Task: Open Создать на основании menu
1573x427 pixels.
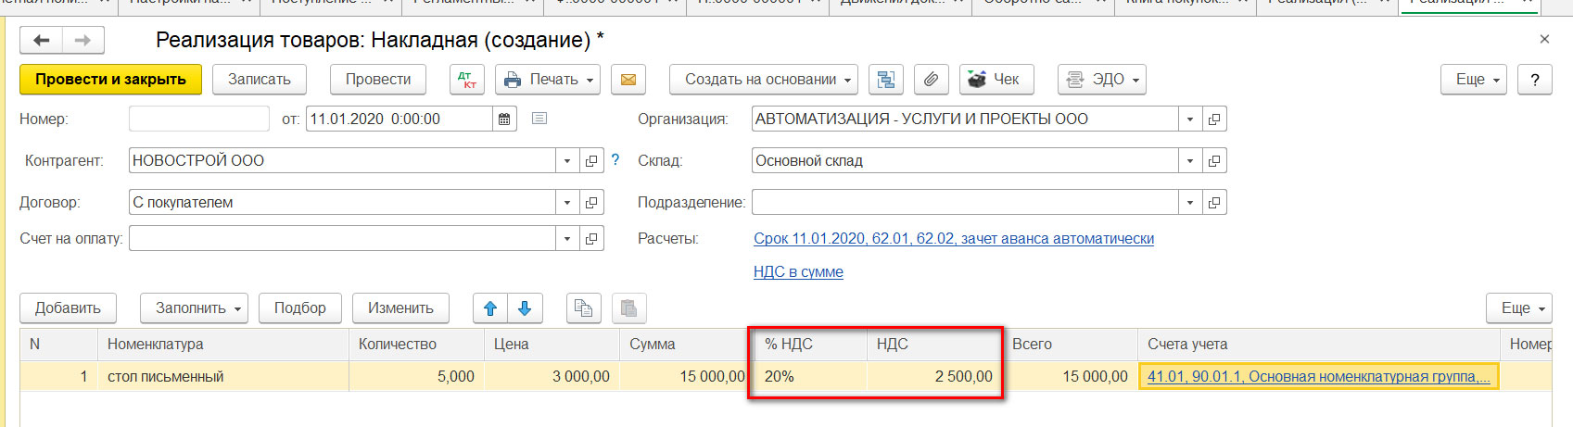Action: [x=763, y=80]
